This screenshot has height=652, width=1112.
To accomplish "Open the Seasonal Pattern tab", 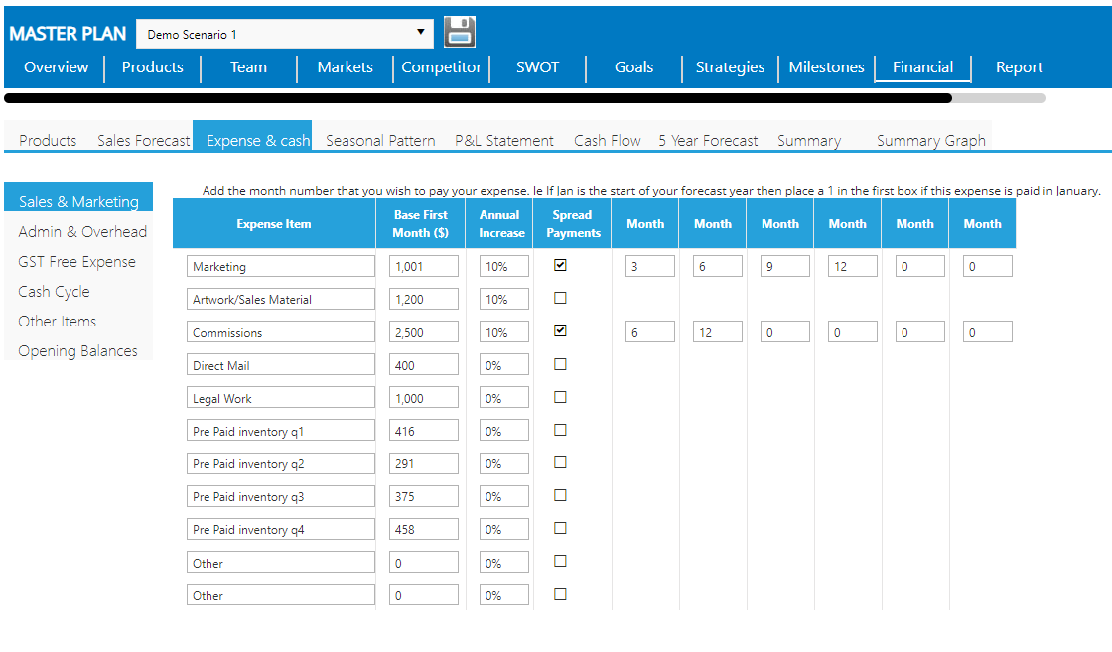I will pyautogui.click(x=380, y=140).
